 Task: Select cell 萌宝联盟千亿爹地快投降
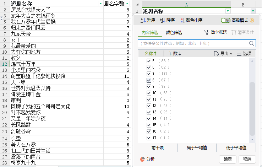[x=57, y=76]
